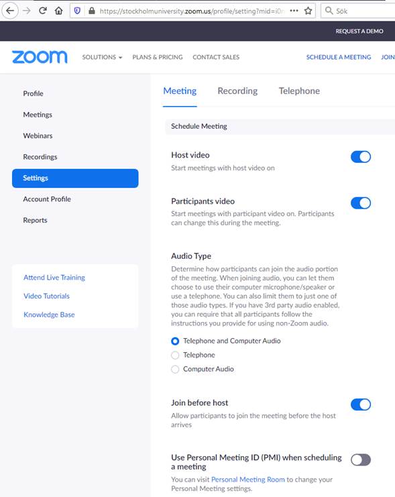Open page actions three-dots menu
Viewport: 395px width, 497px height.
pos(294,11)
